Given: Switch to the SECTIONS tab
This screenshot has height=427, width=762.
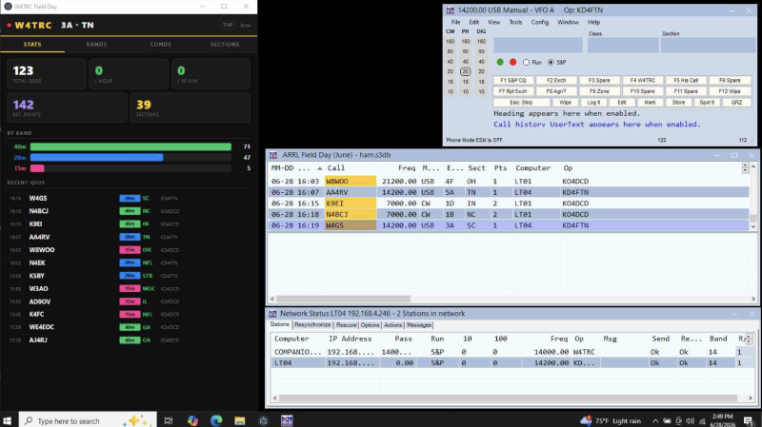Looking at the screenshot, I should coord(225,44).
